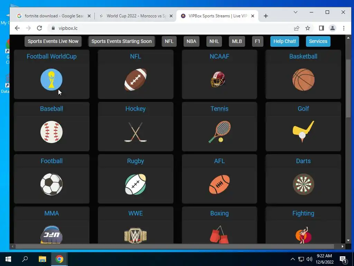The image size is (354, 266).
Task: Click the vertical scrollbar down arrow
Action: click(348, 240)
